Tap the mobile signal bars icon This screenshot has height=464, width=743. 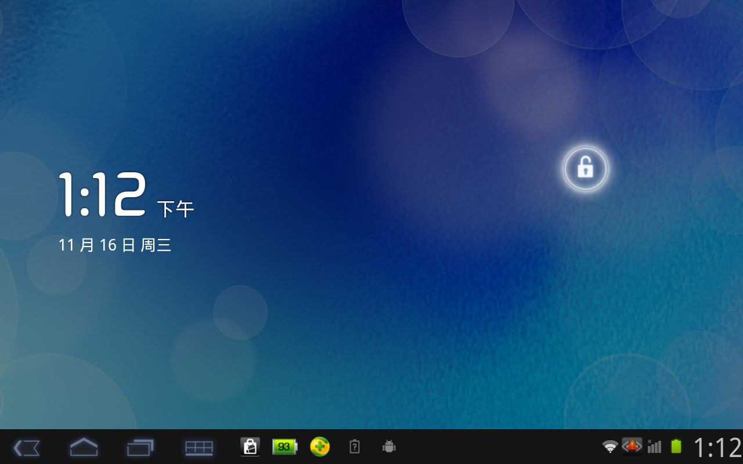coord(654,446)
